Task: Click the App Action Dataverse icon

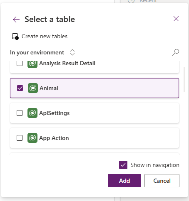Action: point(32,138)
